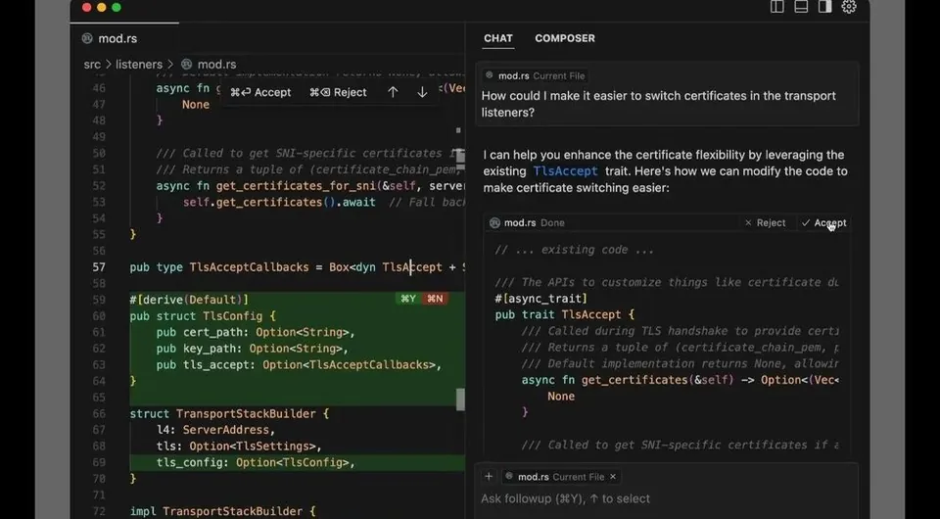Click mod.rs Current File chip in question
Viewport: 940px width, 519px height.
pos(535,76)
